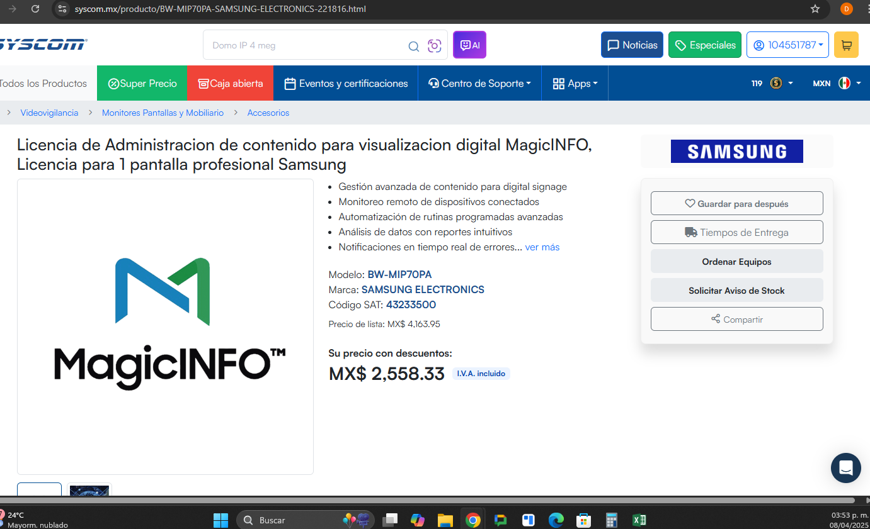
Task: Open the live chat support bubble
Action: (846, 468)
